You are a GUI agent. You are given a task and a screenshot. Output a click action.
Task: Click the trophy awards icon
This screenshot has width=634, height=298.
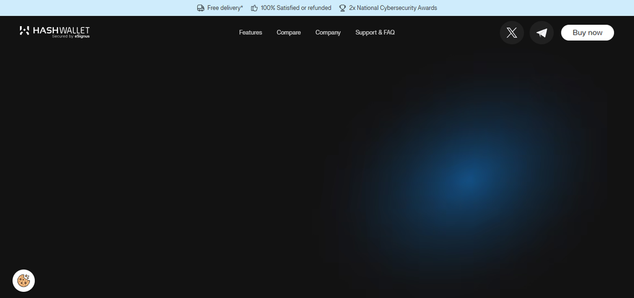coord(342,8)
